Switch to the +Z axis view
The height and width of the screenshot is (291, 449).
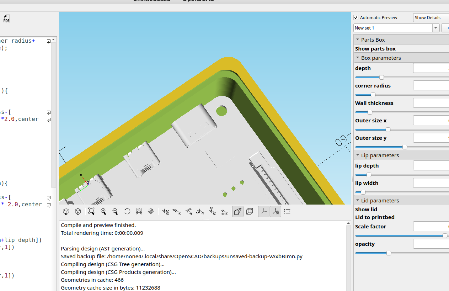pos(212,211)
